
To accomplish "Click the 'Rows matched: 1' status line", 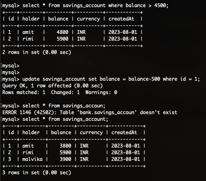I will coord(60,93).
